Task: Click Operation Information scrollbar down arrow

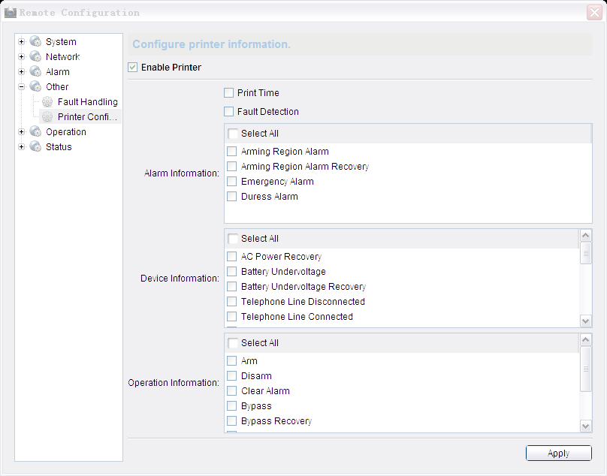Action: 586,426
